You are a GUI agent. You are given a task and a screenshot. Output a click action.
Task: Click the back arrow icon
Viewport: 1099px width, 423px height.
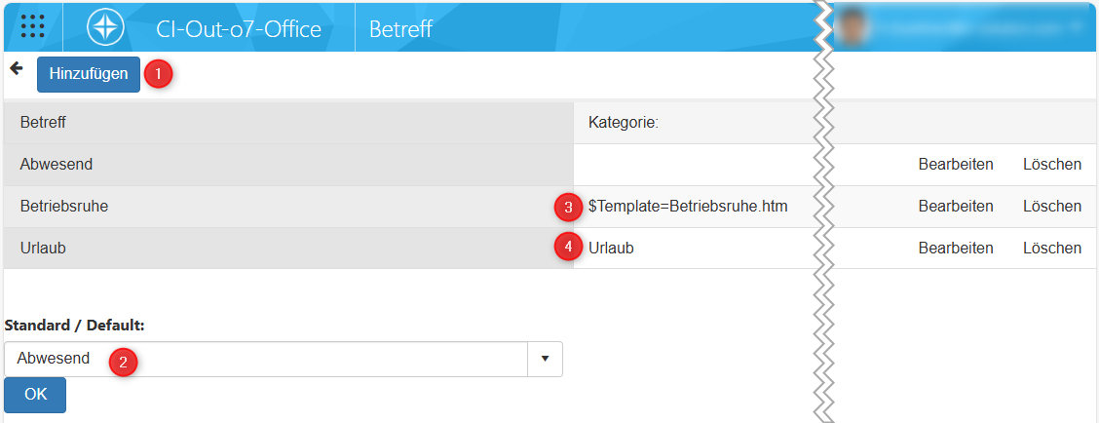coord(16,68)
